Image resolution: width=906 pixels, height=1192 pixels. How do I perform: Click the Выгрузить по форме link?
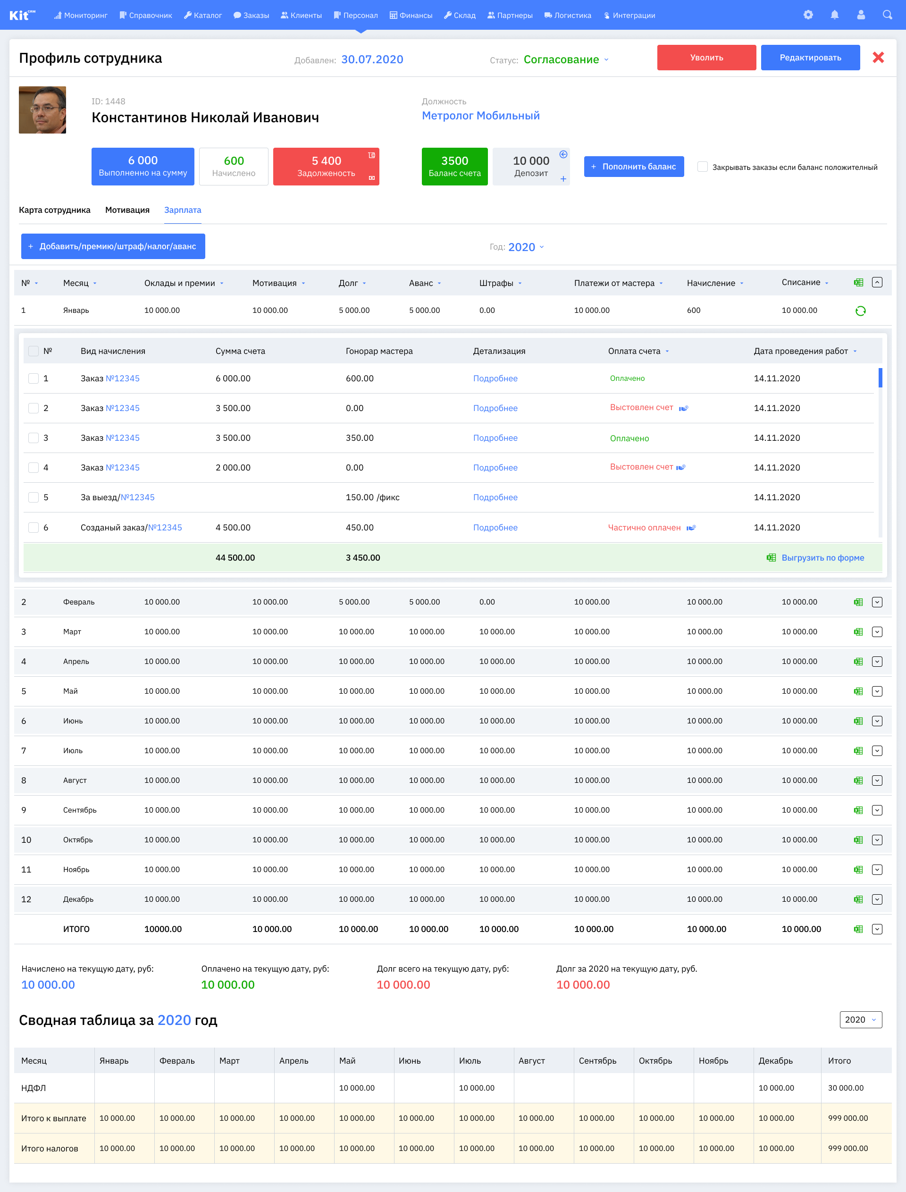pyautogui.click(x=822, y=558)
